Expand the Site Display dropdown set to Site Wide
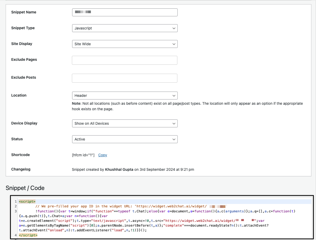The width and height of the screenshot is (316, 240). click(x=125, y=44)
